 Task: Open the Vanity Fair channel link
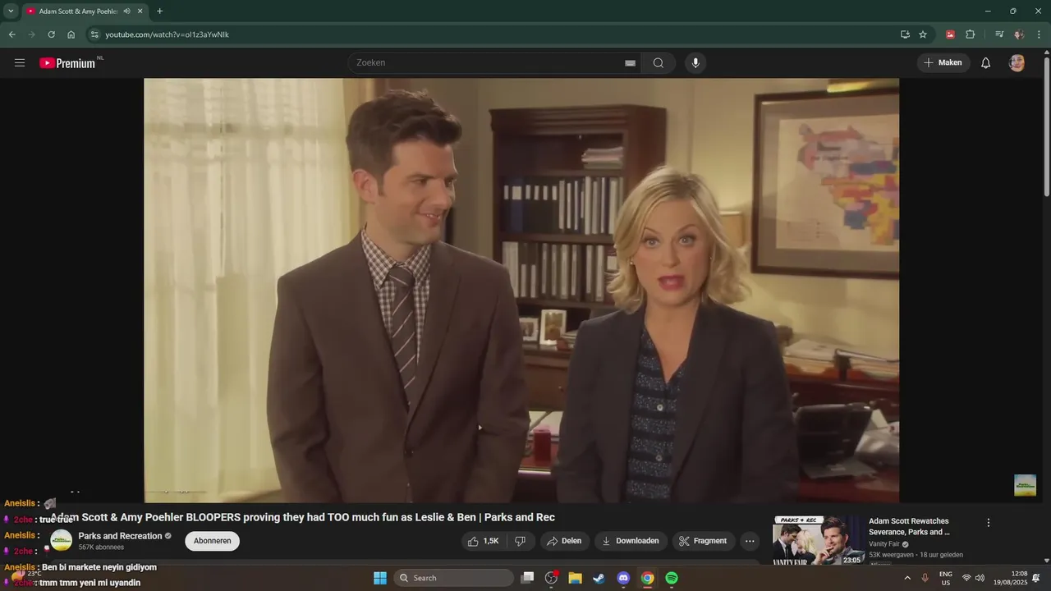[x=884, y=544]
